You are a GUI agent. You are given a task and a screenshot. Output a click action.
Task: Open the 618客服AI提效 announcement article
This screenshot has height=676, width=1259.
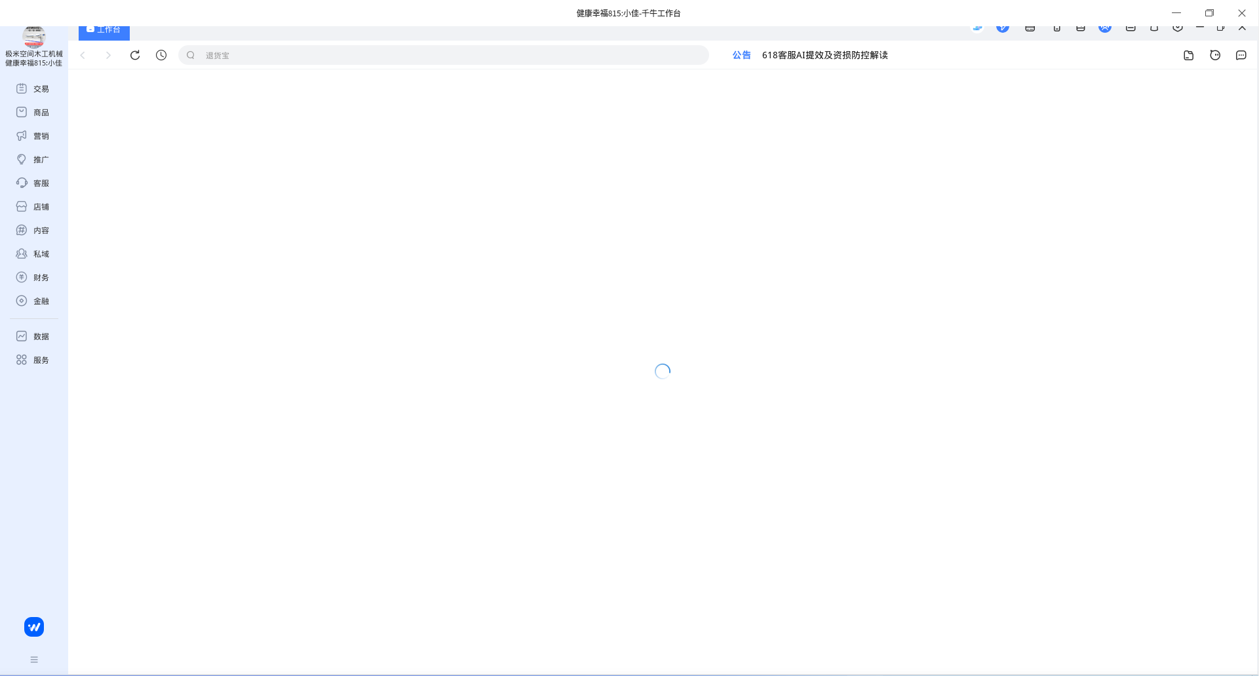click(x=824, y=55)
